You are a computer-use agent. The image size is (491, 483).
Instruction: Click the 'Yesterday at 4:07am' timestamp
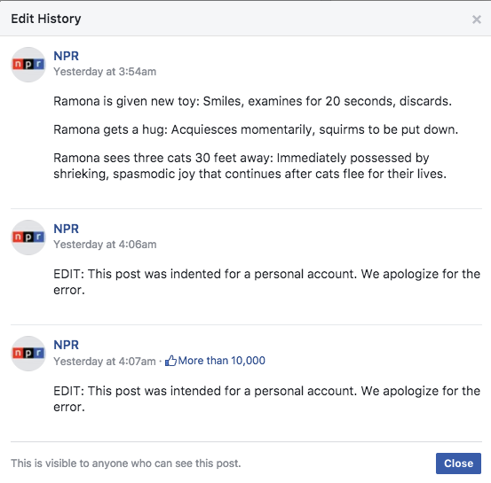click(105, 362)
